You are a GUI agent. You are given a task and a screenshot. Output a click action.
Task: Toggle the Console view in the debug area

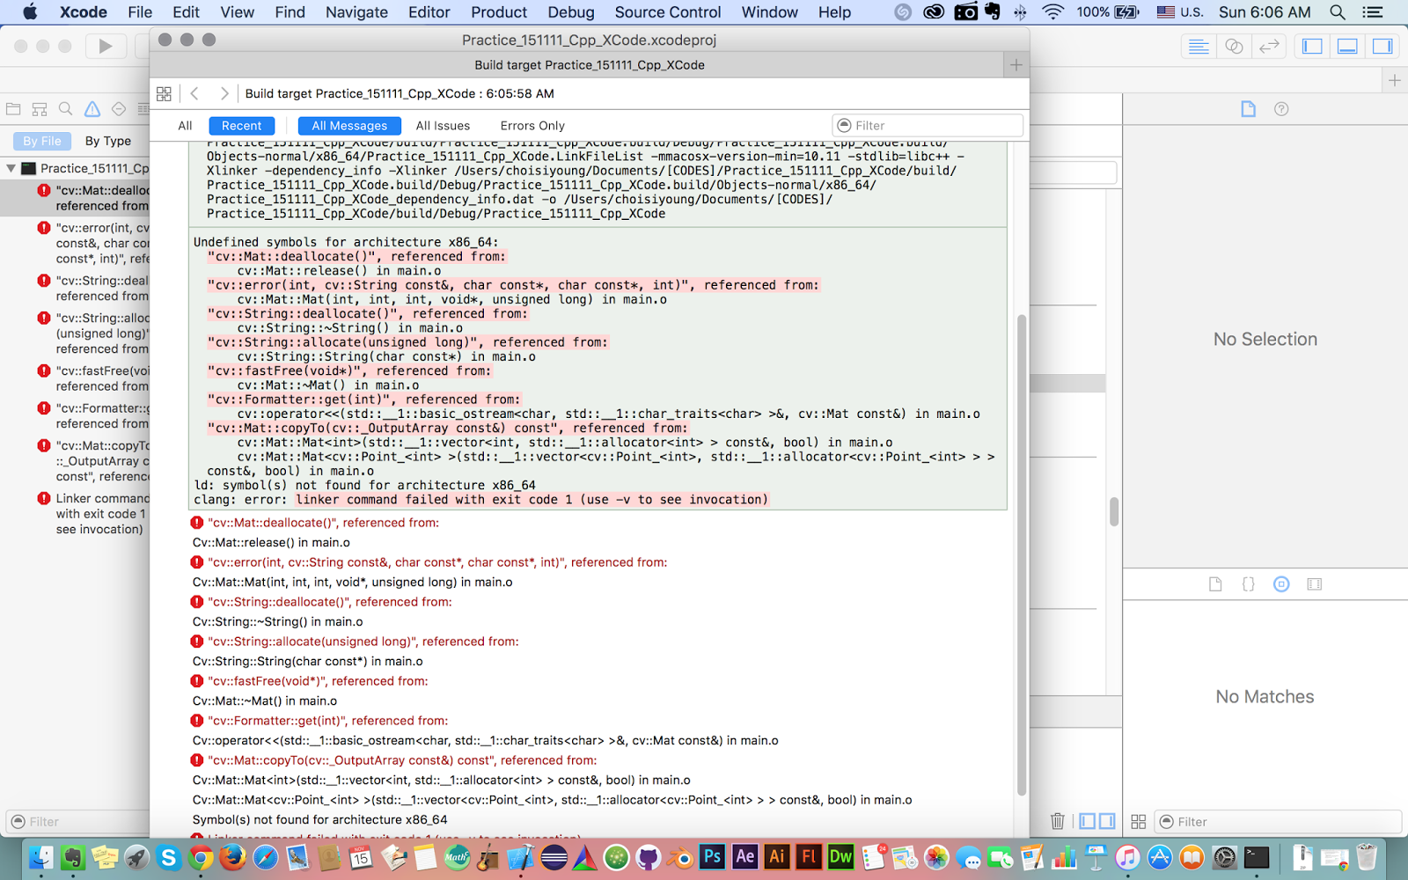[x=1107, y=821]
